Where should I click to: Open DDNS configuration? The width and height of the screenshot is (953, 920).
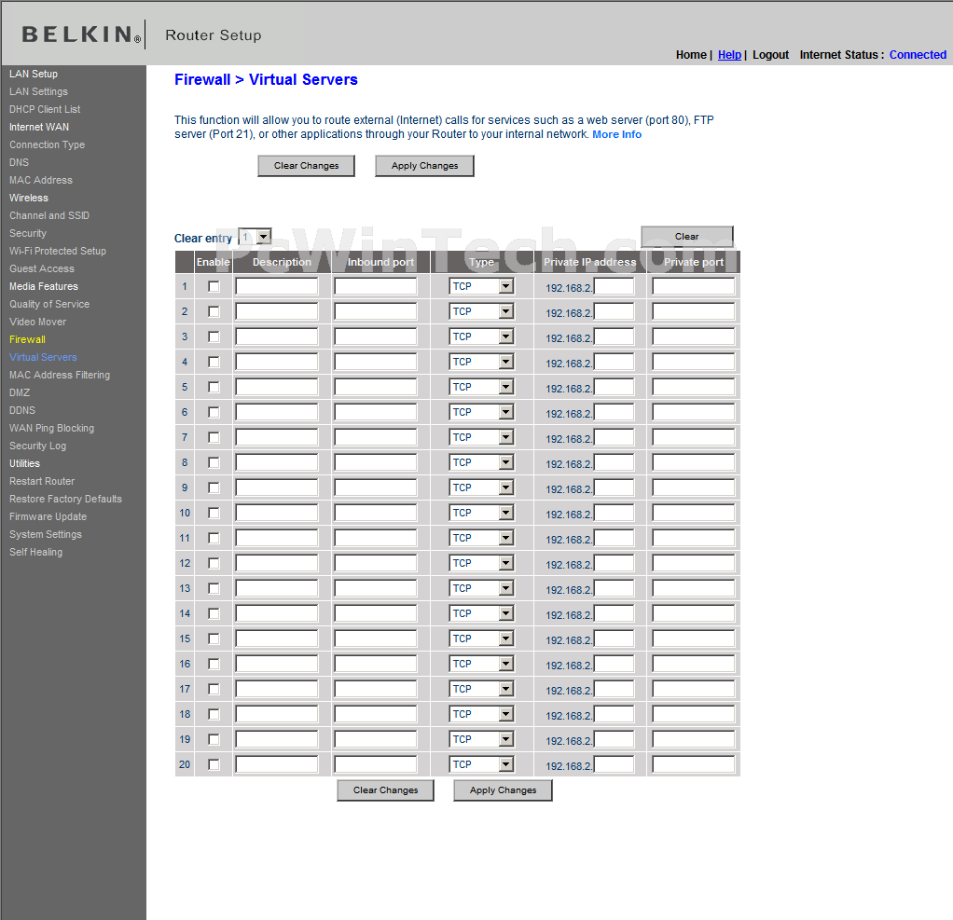coord(21,410)
